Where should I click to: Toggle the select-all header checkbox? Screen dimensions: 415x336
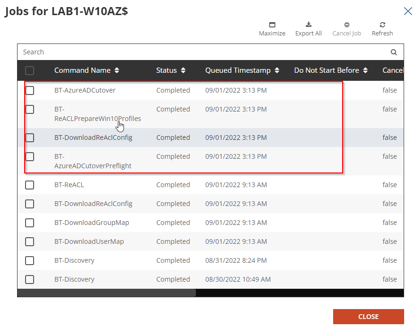click(x=30, y=71)
